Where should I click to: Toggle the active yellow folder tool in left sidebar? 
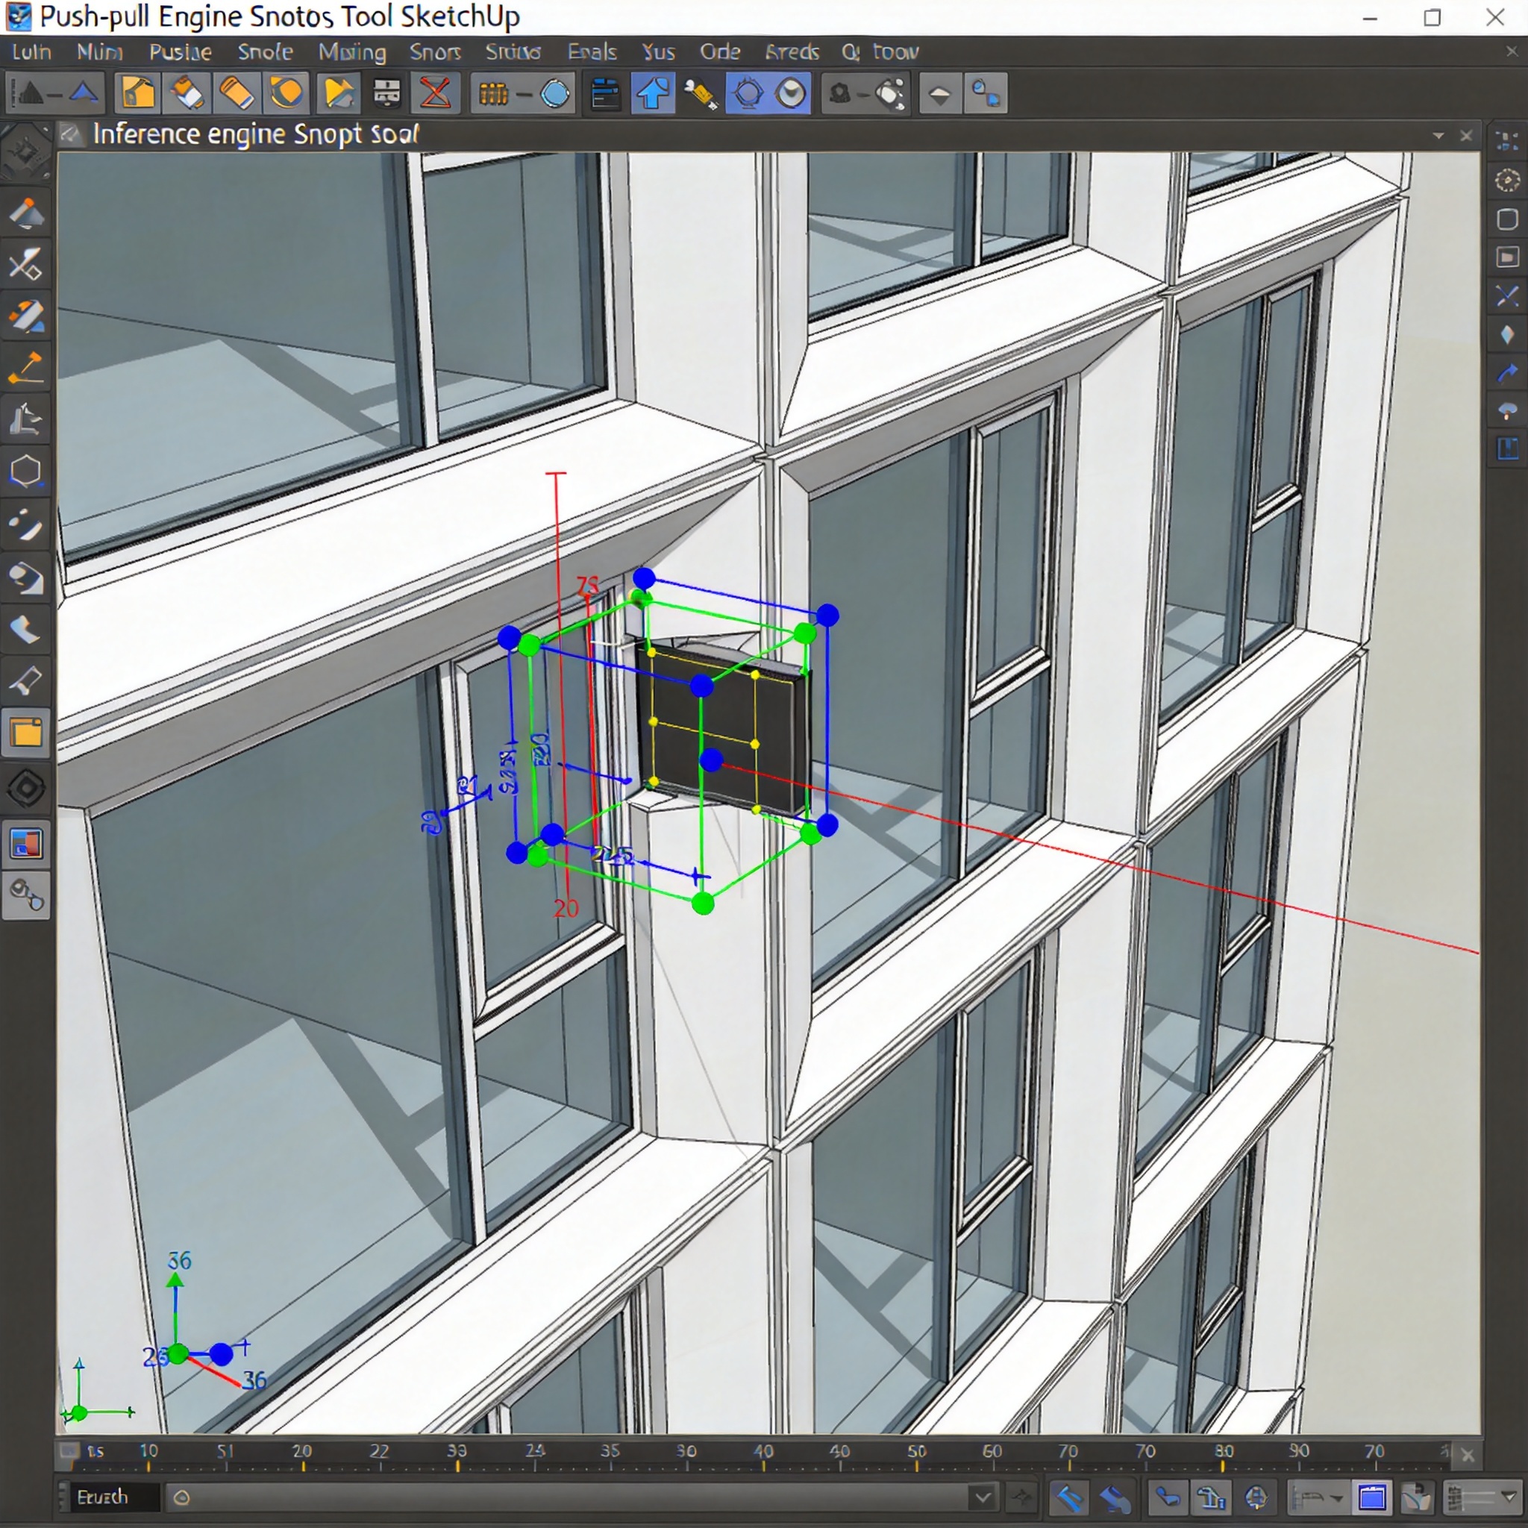(x=26, y=733)
